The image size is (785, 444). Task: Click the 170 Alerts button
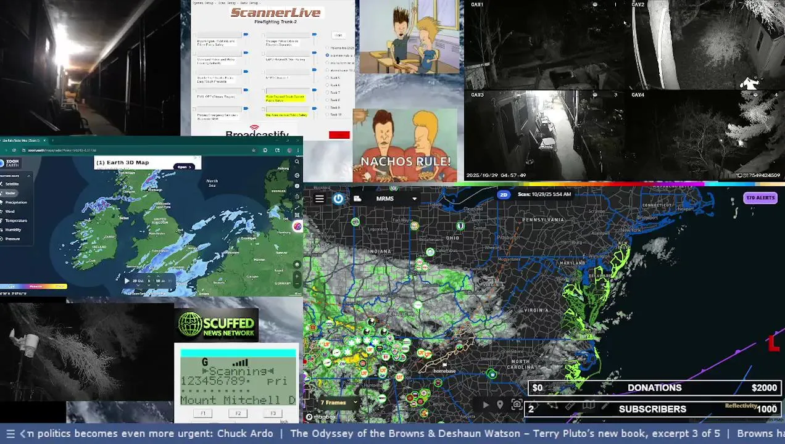tap(760, 198)
